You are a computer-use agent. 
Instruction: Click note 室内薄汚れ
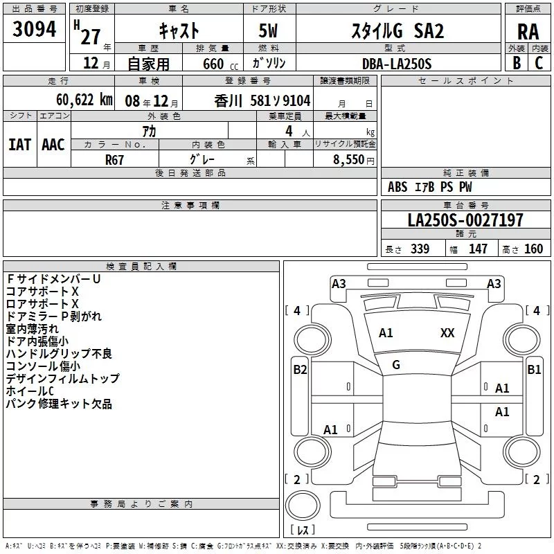coord(33,329)
